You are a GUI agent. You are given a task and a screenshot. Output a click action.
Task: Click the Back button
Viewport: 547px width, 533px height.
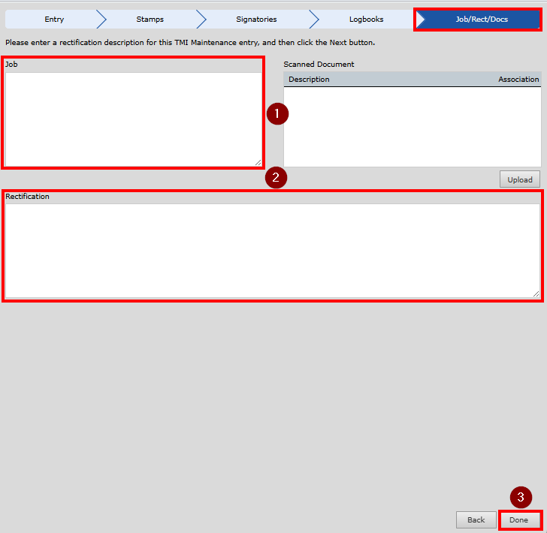(476, 519)
